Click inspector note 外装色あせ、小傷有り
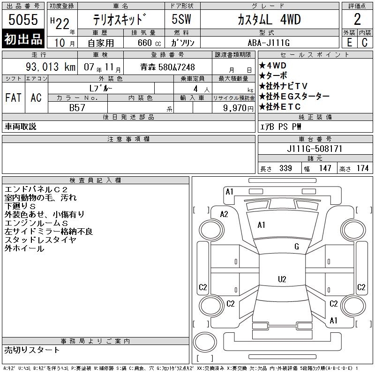Screen dimensions: 375x375 click(x=45, y=215)
